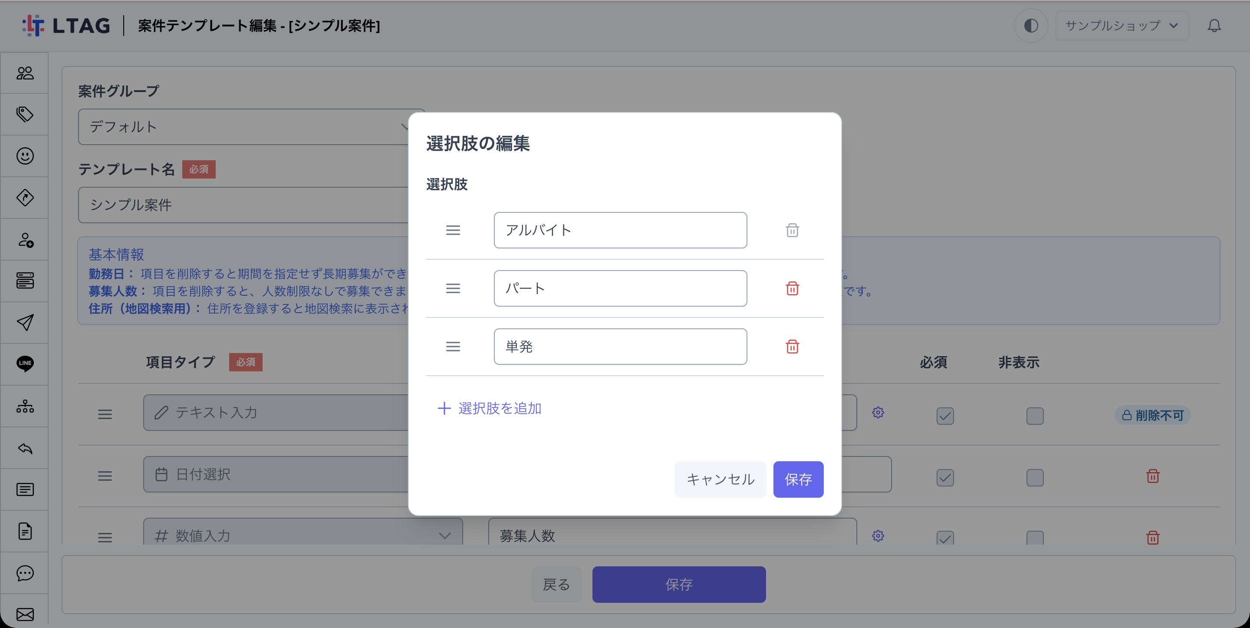1250x628 pixels.
Task: Open the テキスト入力 item type dropdown
Action: [x=276, y=412]
